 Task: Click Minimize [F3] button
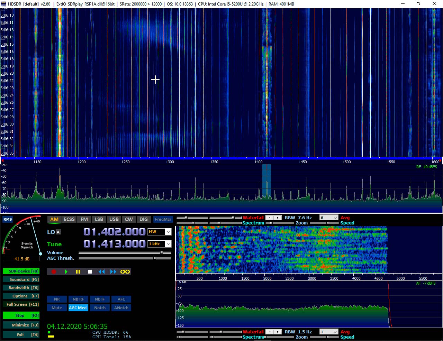click(21, 325)
